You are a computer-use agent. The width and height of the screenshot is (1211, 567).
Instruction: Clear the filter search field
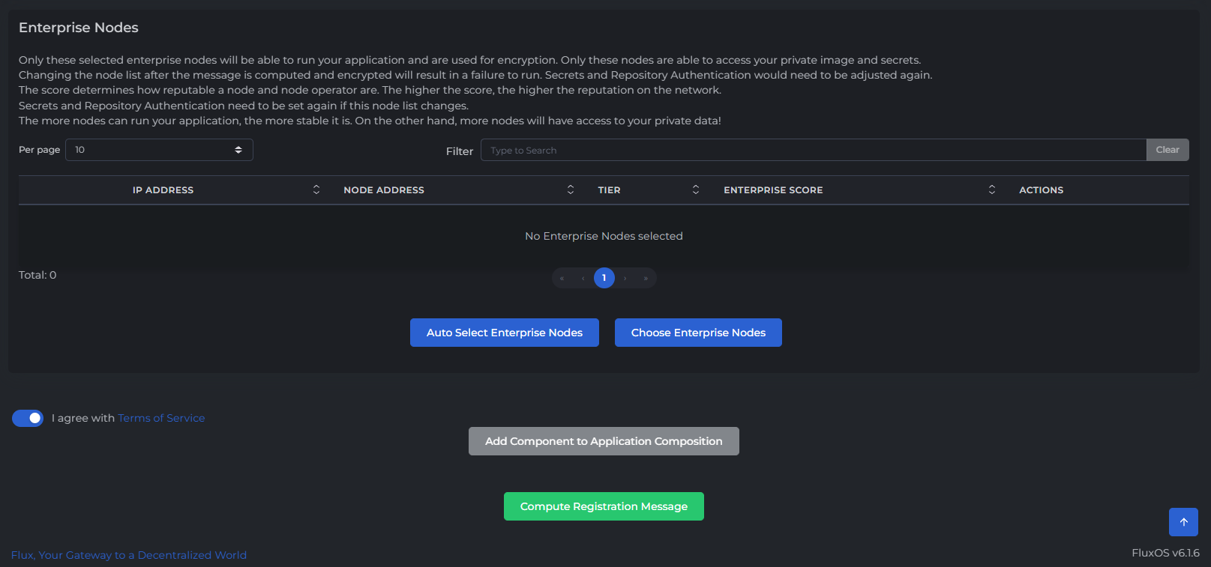[1167, 150]
